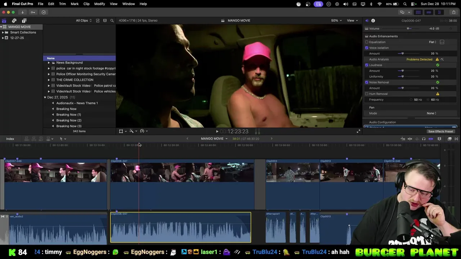The width and height of the screenshot is (461, 259).
Task: Show the Libraries sidebar clapper icon
Action: tap(4, 21)
